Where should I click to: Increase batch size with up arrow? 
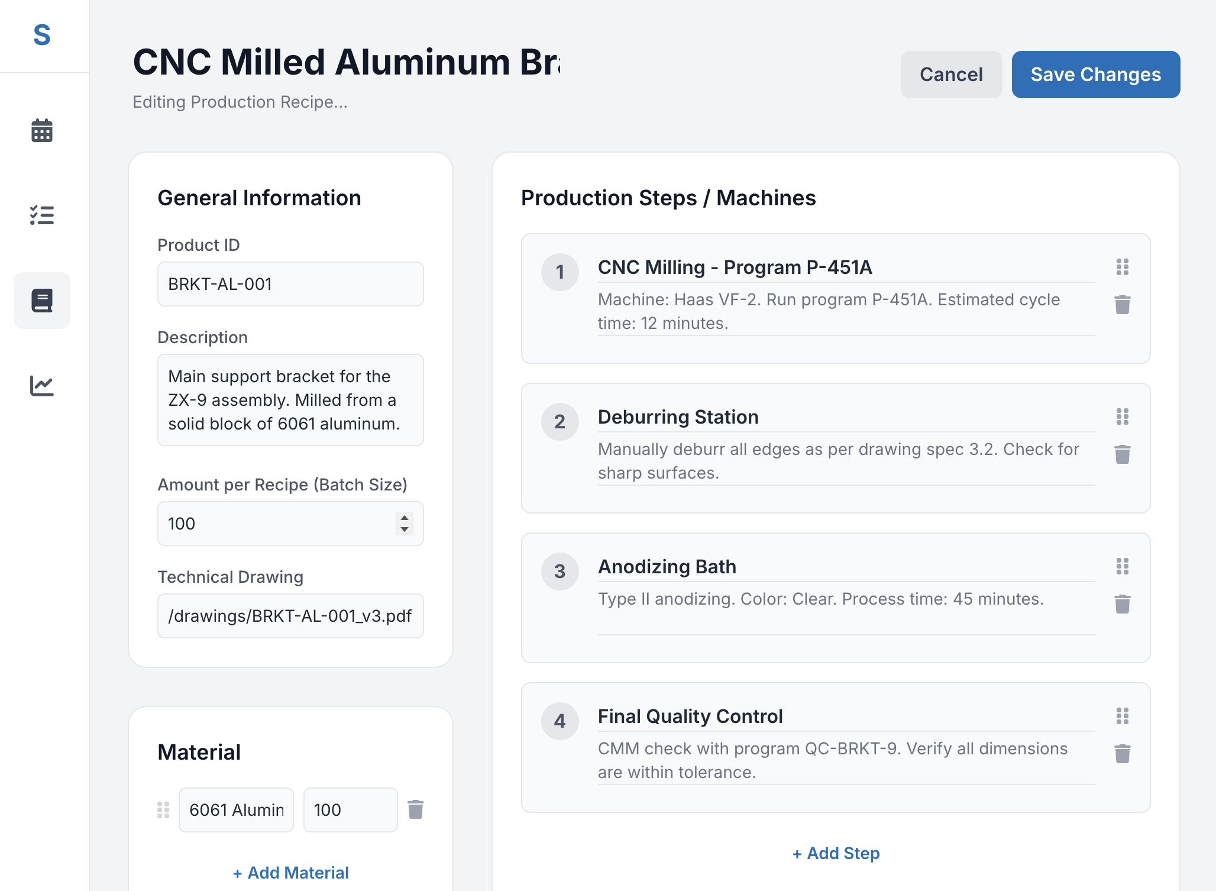click(x=405, y=517)
